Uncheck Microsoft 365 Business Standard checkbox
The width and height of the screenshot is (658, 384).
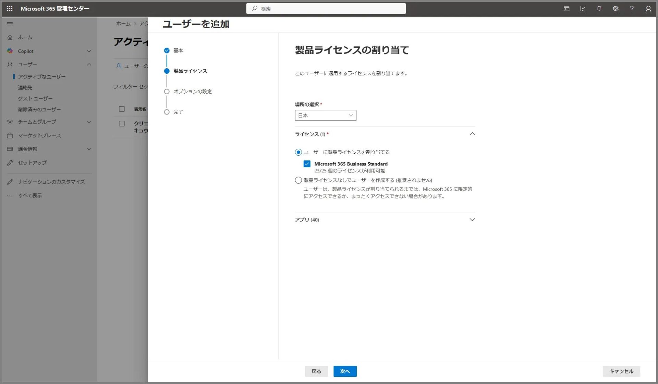307,164
